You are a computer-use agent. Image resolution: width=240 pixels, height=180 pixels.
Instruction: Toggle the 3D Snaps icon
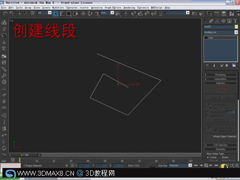133,13
